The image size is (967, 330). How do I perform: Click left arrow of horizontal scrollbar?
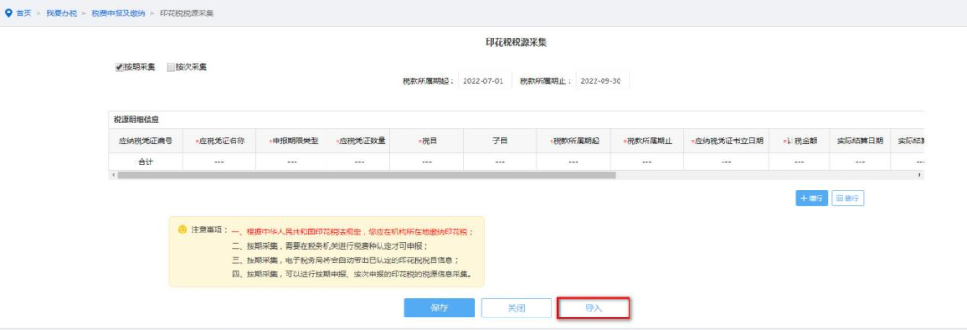tap(112, 175)
